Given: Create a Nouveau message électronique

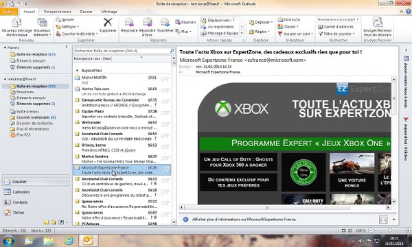Looking at the screenshot, I should 16,27.
